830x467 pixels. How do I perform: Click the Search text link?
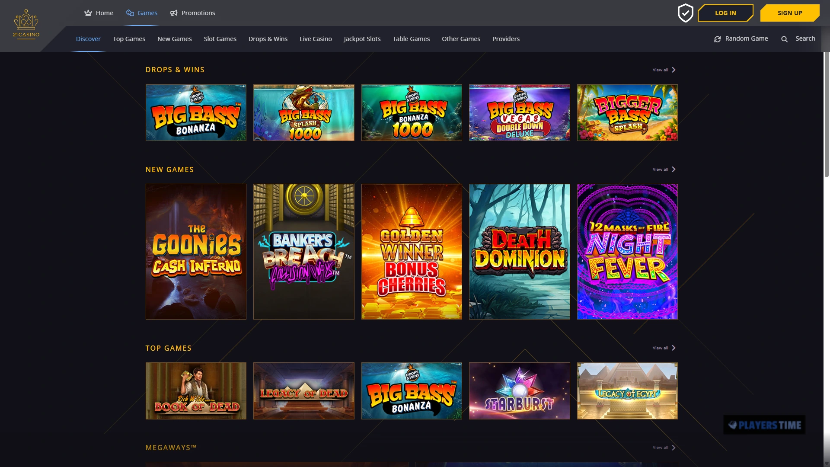pyautogui.click(x=805, y=38)
